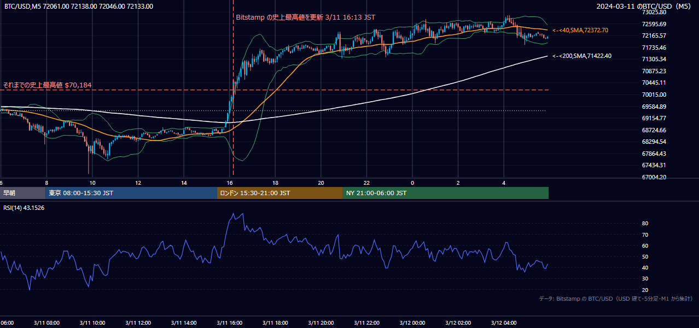This screenshot has height=328, width=699.
Task: Click the bottom date label 3/11 10:00
Action: click(x=92, y=323)
